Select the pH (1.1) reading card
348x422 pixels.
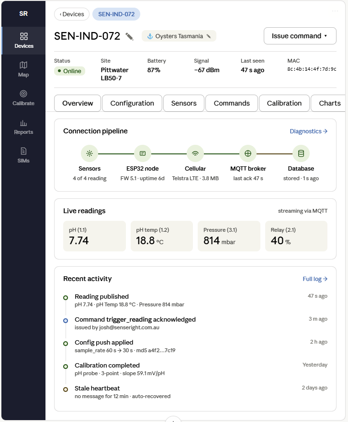94,236
